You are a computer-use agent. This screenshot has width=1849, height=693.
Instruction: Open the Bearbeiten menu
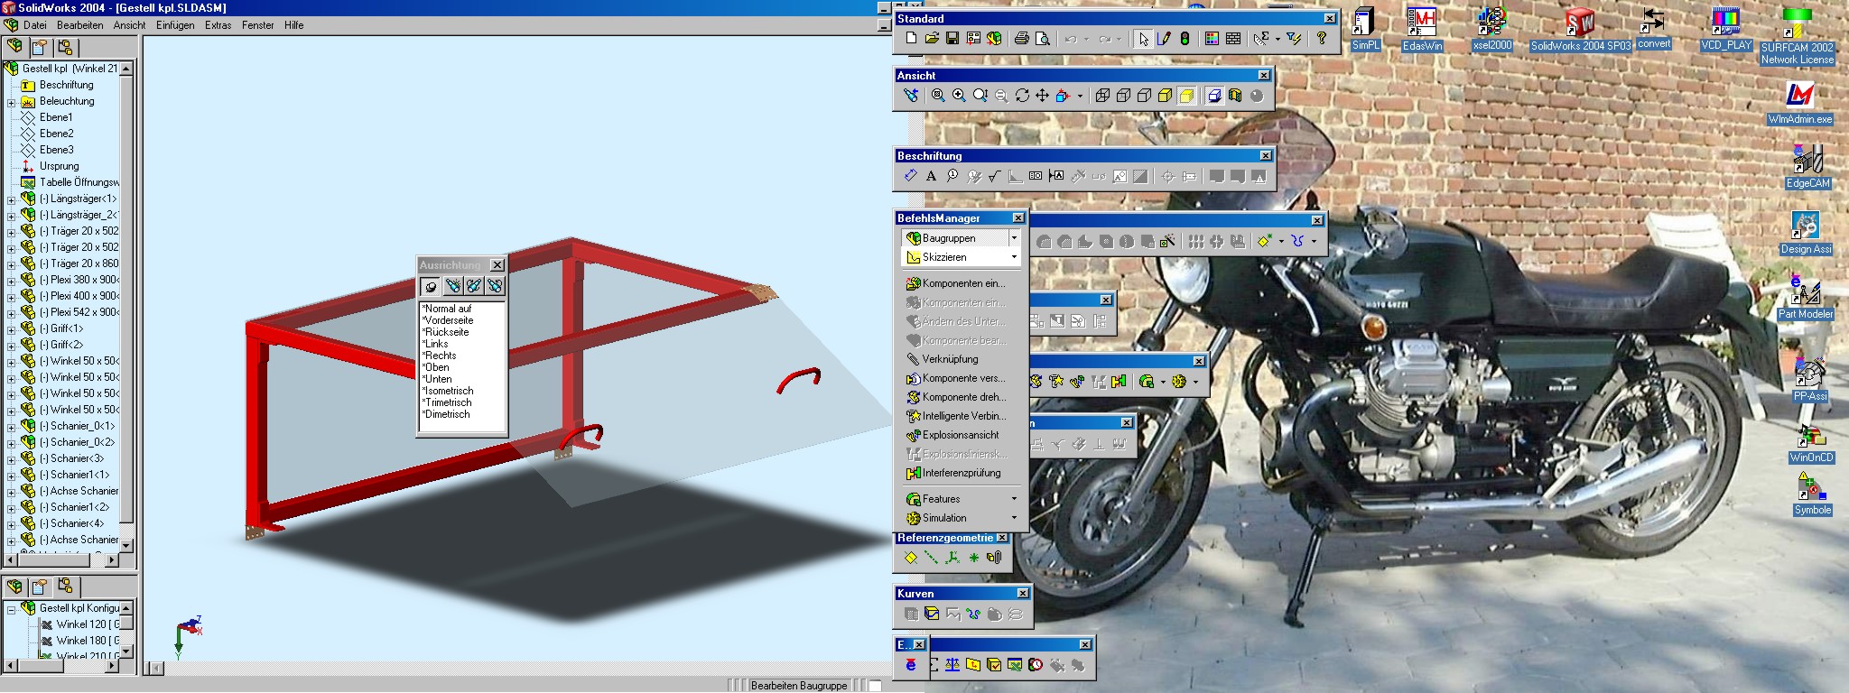(x=79, y=25)
